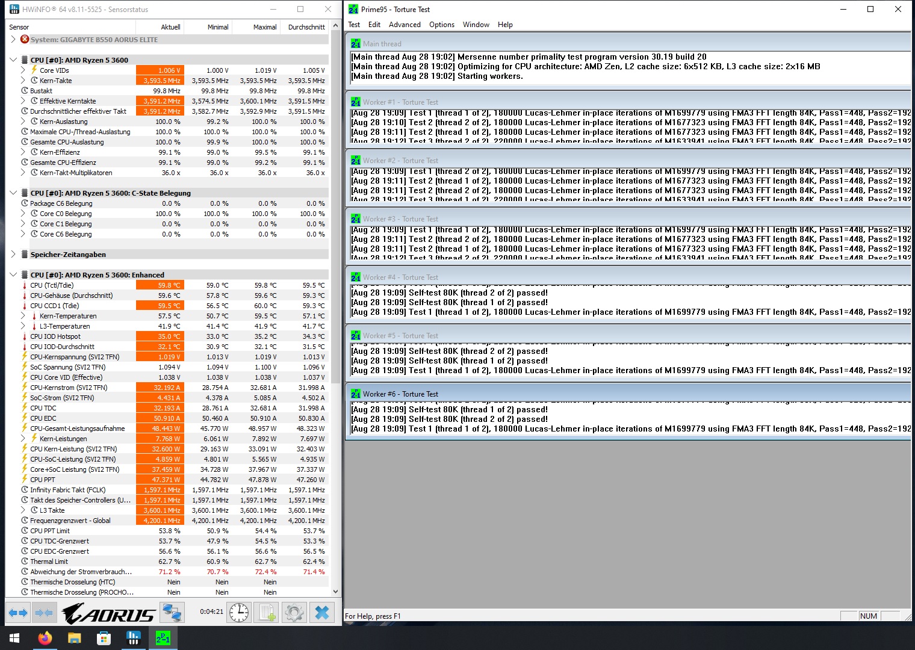The image size is (915, 650).
Task: Open the Windows Start menu
Action: 14,638
